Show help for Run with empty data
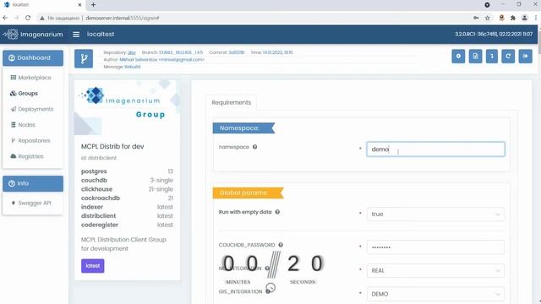The width and height of the screenshot is (541, 304). click(277, 212)
